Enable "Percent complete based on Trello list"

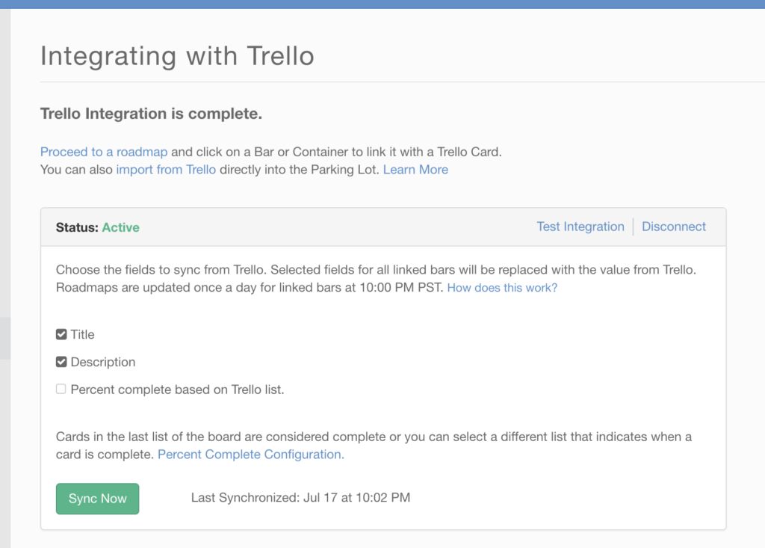tap(61, 389)
